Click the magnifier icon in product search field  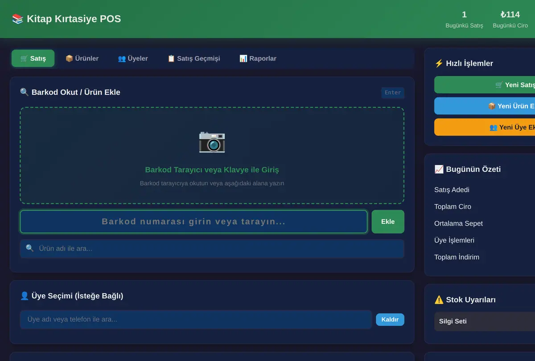[x=30, y=248]
